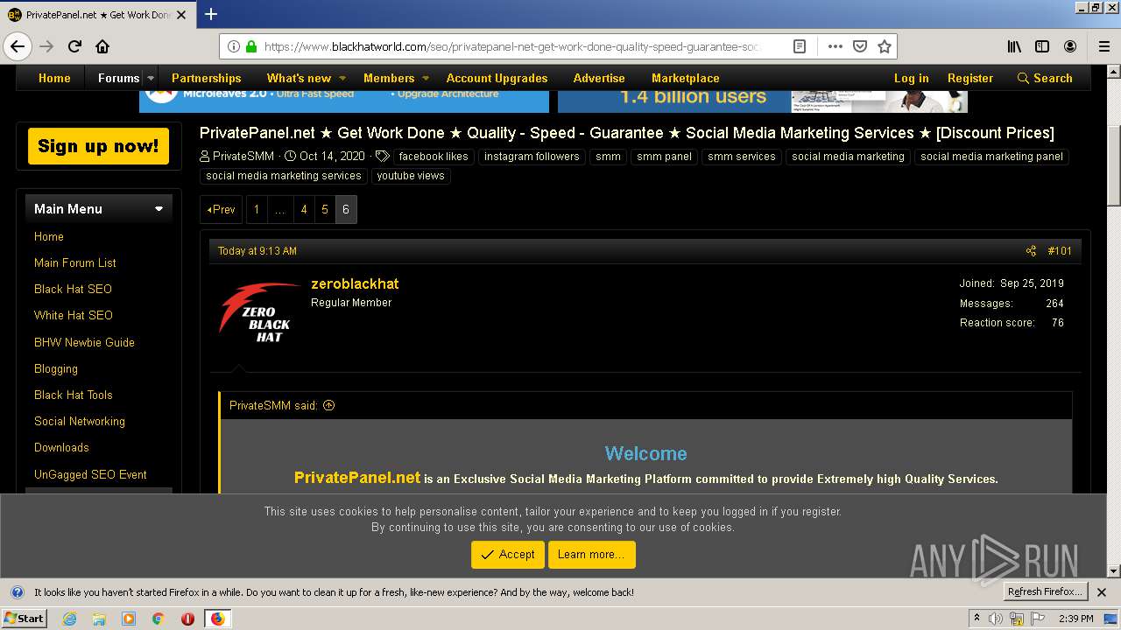Dismiss the Firefox refresh notification bar
Viewport: 1121px width, 630px height.
[x=1102, y=592]
